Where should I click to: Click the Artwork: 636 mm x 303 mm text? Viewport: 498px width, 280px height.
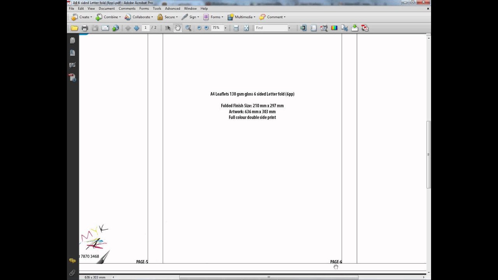[x=252, y=112]
